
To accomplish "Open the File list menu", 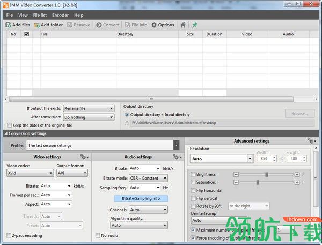I will [x=40, y=15].
